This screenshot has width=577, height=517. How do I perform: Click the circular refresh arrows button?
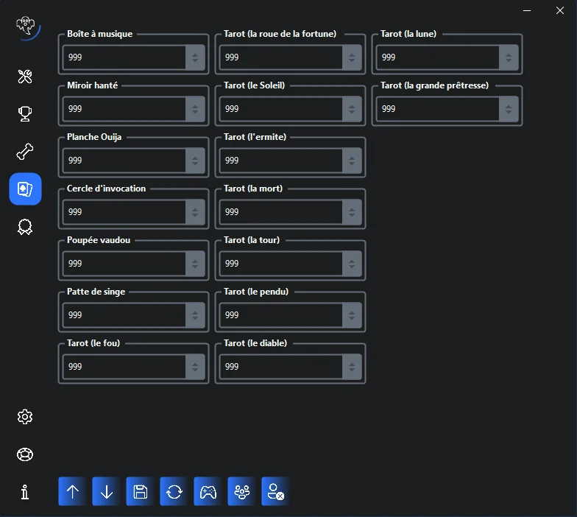click(x=174, y=492)
